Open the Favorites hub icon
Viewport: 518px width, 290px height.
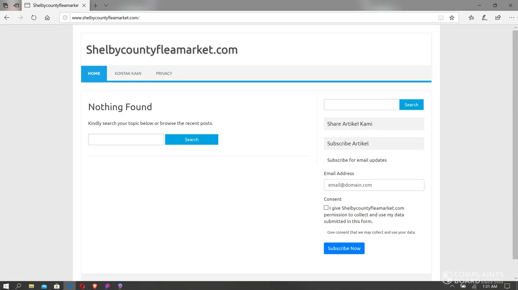[471, 18]
